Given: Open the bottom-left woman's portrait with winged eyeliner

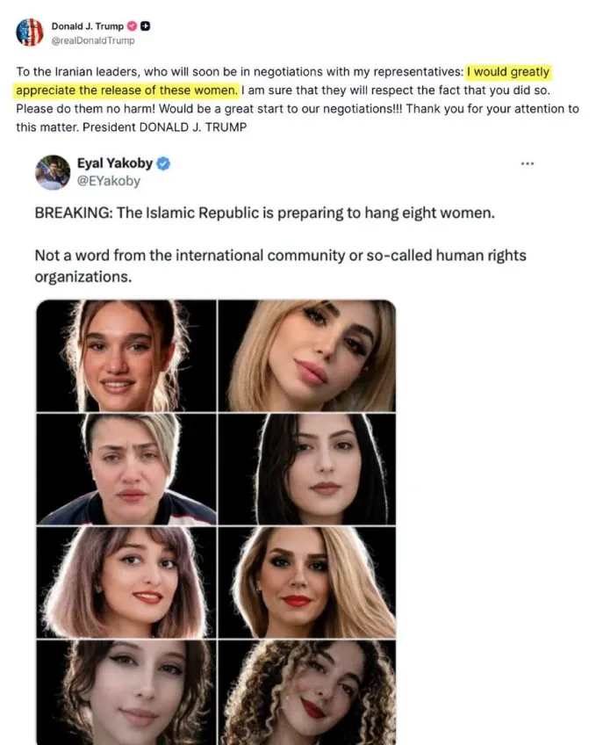Looking at the screenshot, I should click(x=126, y=694).
